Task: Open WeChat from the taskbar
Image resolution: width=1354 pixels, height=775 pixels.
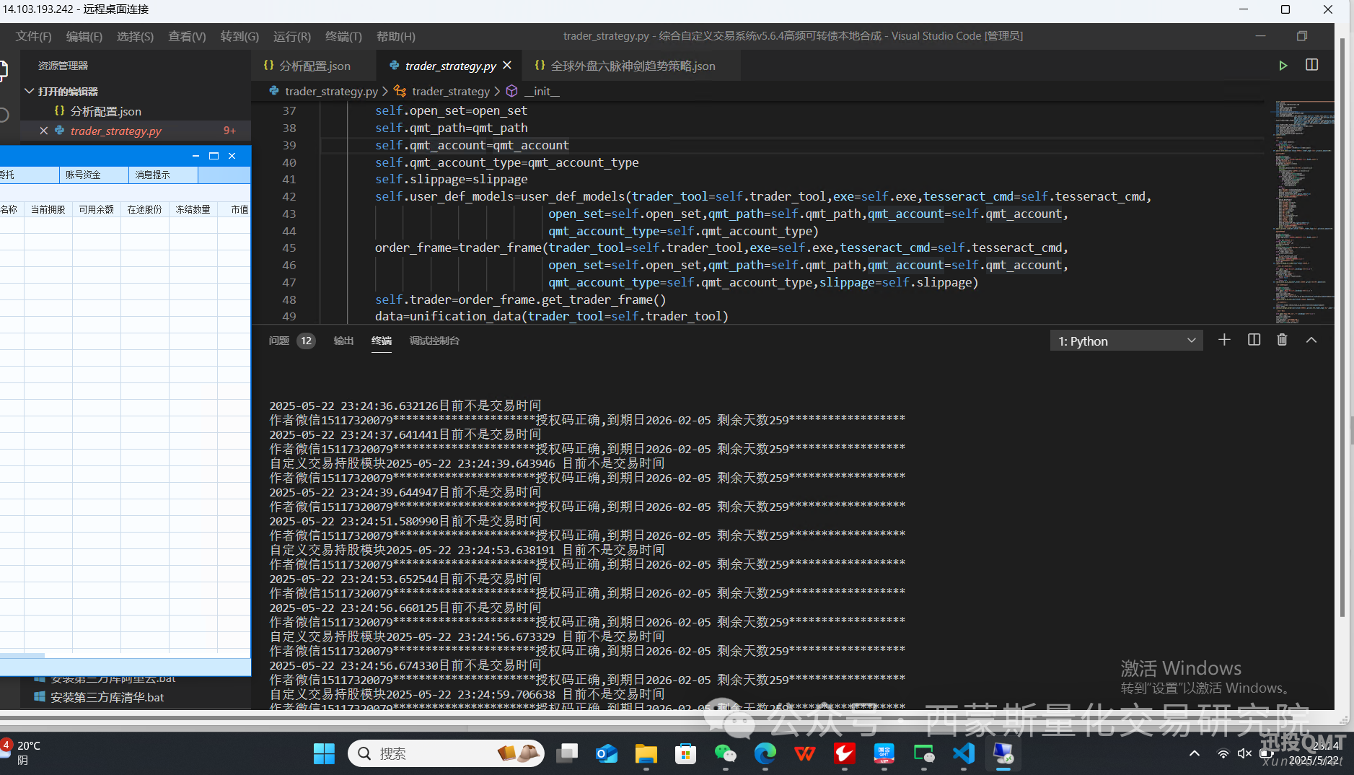Action: (x=726, y=753)
